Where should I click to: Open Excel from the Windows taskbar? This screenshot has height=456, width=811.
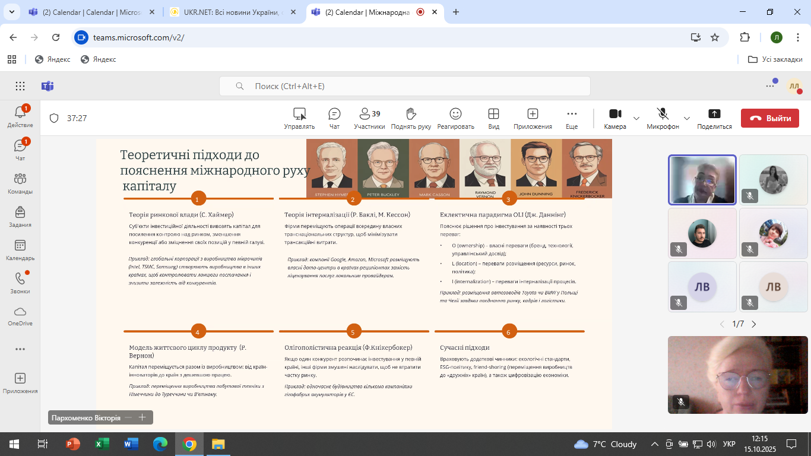tap(102, 444)
